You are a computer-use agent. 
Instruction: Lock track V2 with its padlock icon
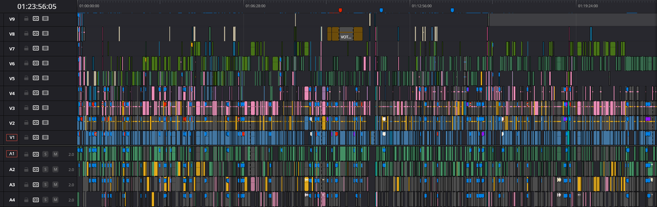tap(26, 122)
